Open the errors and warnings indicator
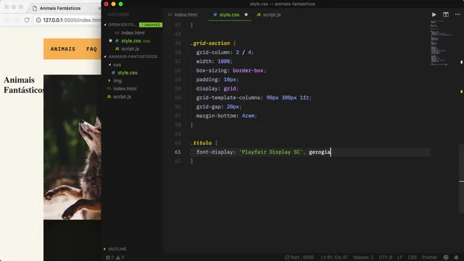464x261 pixels. pos(115,257)
